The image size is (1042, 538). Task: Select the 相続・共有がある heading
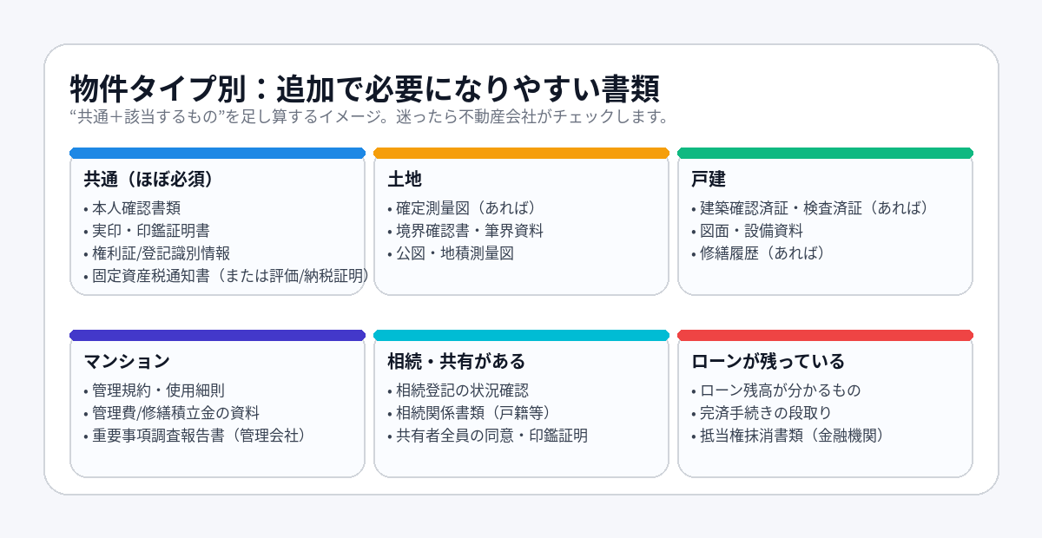(x=457, y=362)
